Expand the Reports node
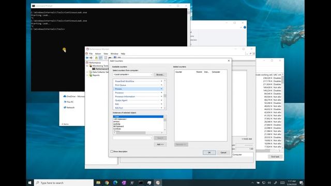The image size is (331, 186). click(x=87, y=75)
